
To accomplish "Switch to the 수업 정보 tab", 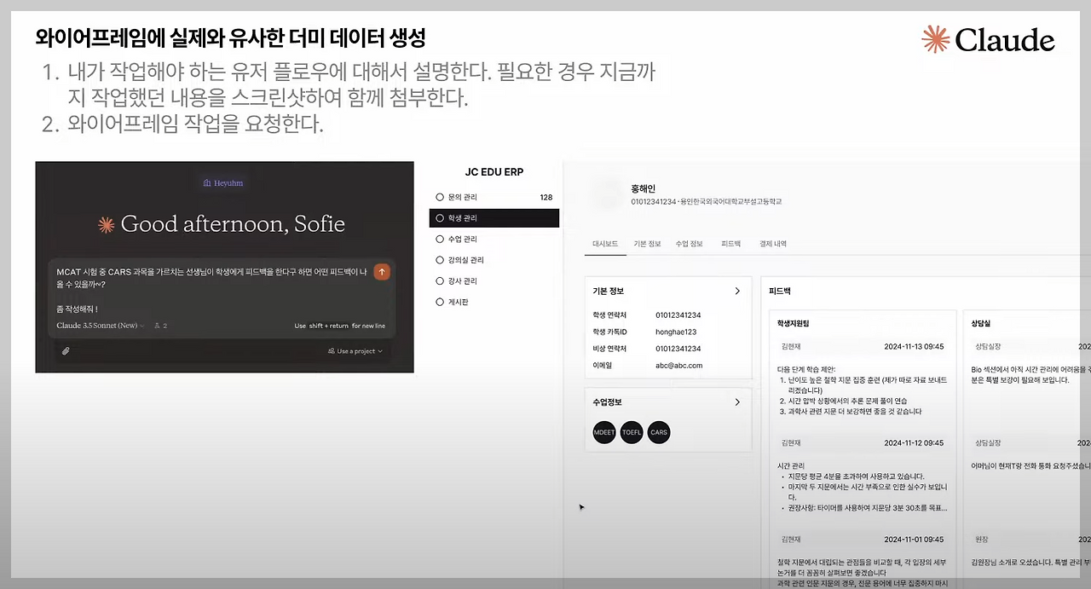I will [690, 244].
